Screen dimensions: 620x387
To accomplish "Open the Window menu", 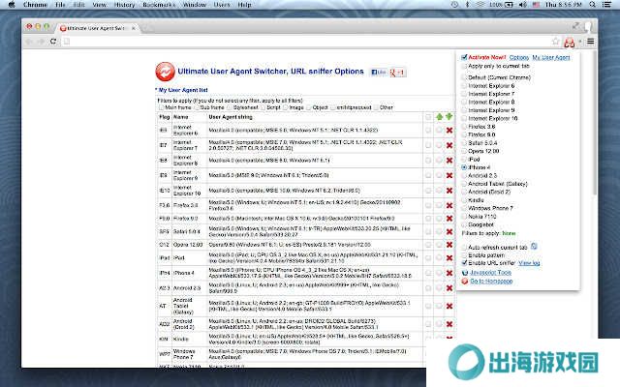I will point(195,5).
